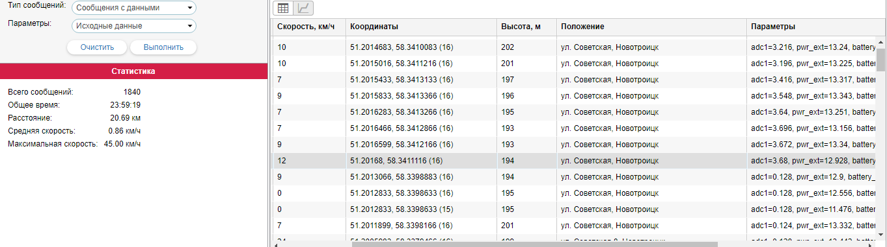887x247 pixels.
Task: Click the Очистить button
Action: 97,47
